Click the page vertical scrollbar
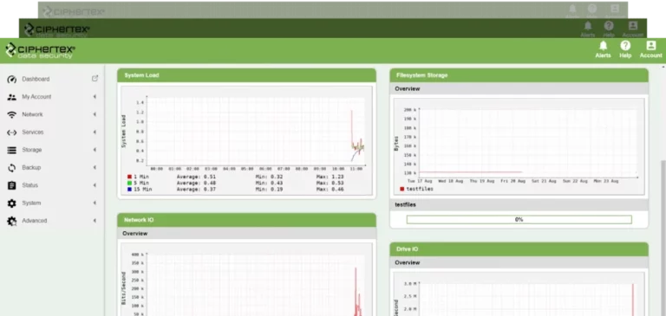The image size is (666, 316). (663, 237)
